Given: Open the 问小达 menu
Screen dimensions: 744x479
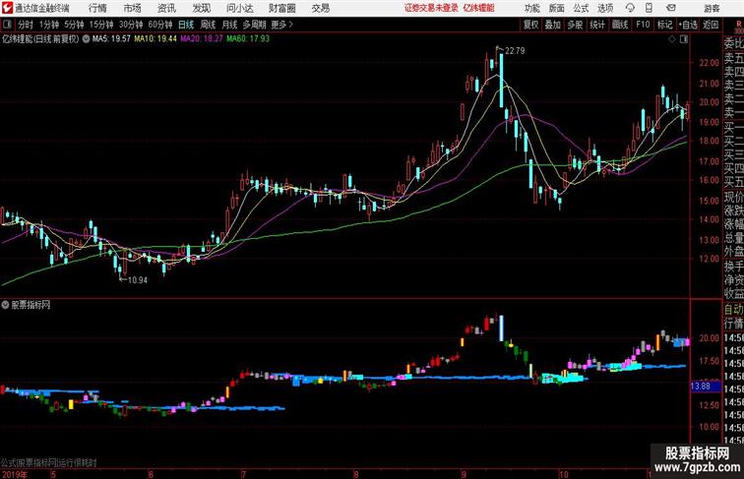Looking at the screenshot, I should click(240, 8).
